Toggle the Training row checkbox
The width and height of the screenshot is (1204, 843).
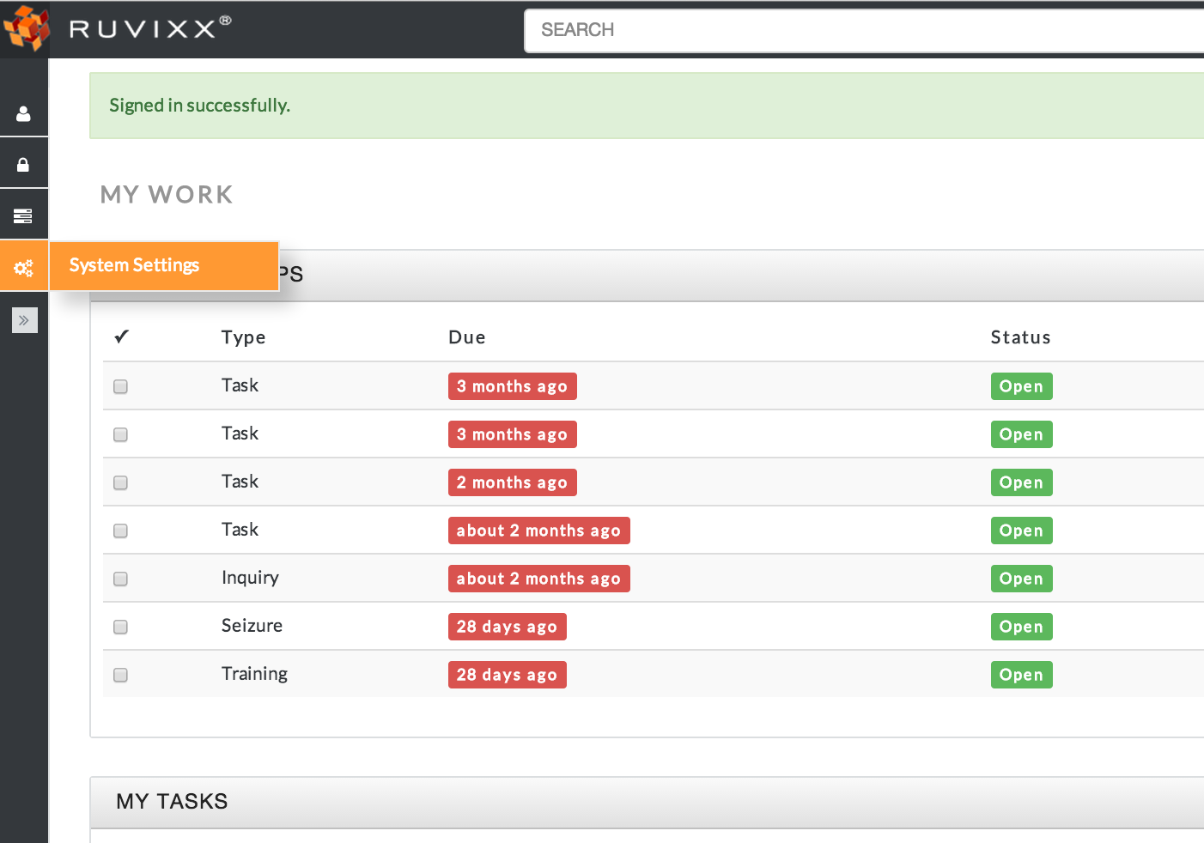(121, 675)
